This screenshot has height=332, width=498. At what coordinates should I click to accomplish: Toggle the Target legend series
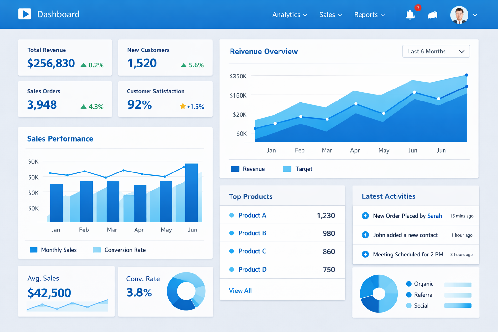point(297,169)
